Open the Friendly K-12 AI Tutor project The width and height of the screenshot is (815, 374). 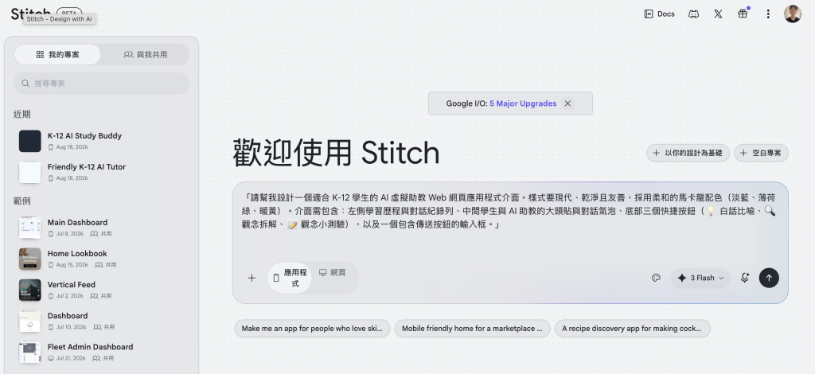(101, 173)
